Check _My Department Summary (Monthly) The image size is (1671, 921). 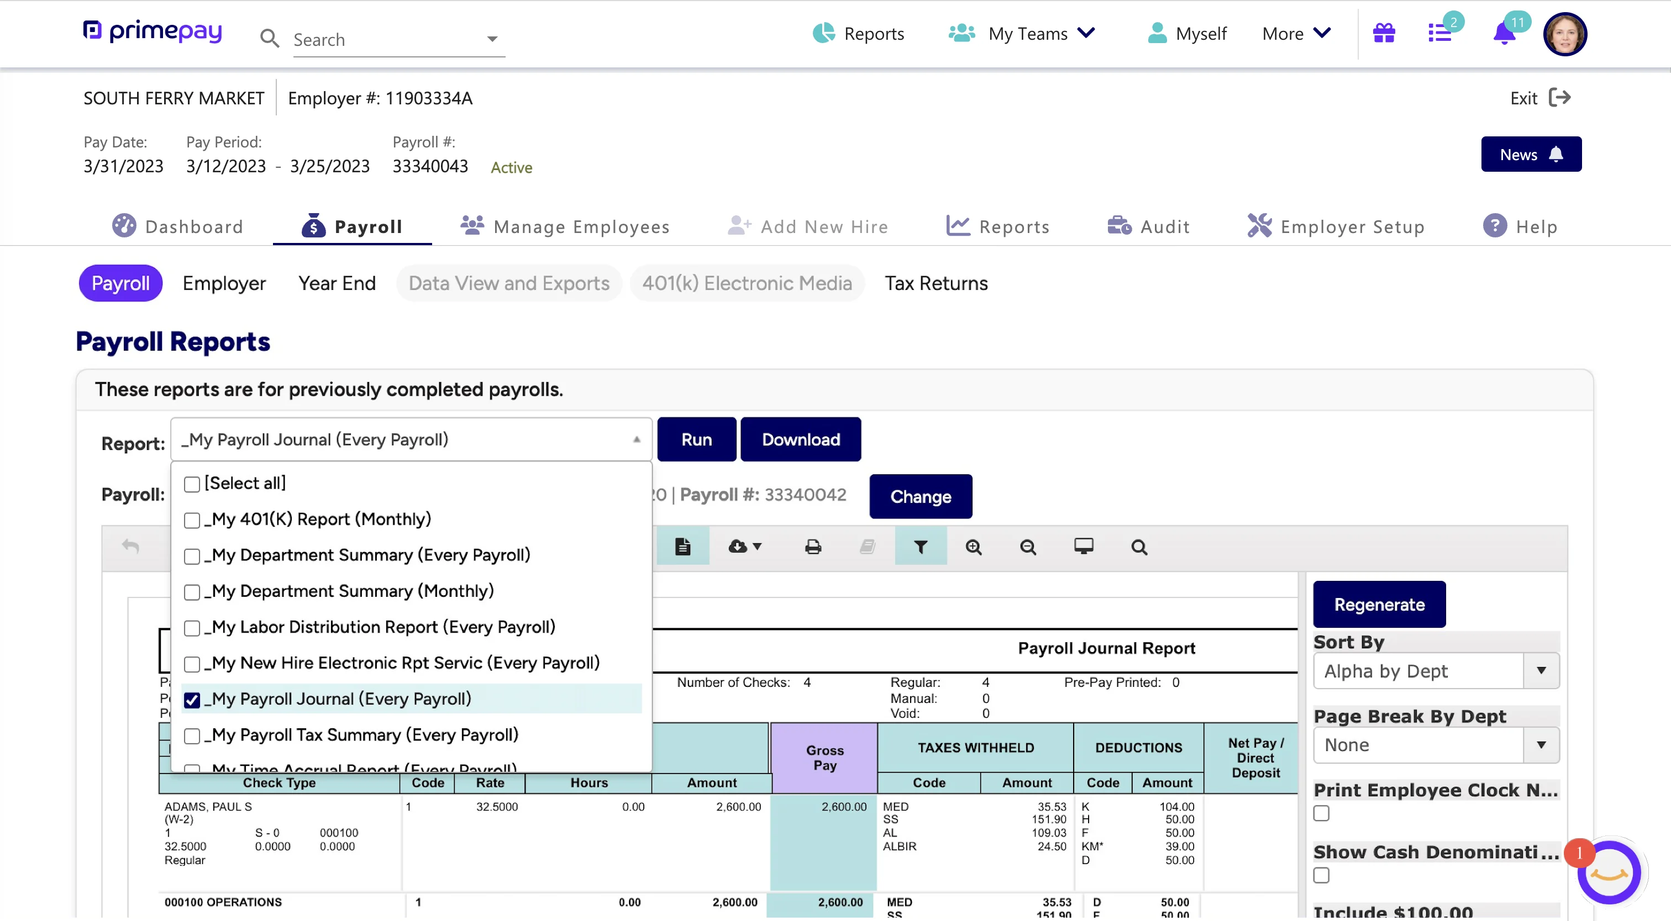coord(192,592)
